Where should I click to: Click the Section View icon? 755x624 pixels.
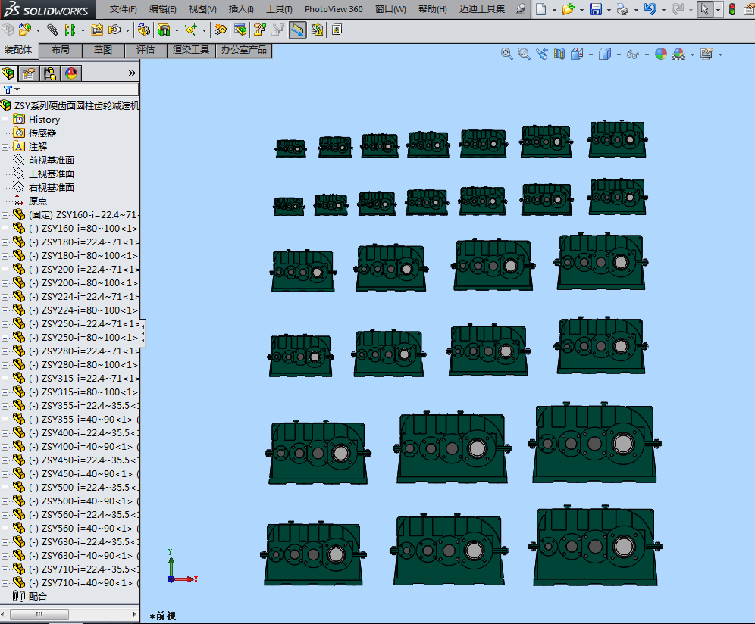pos(559,54)
